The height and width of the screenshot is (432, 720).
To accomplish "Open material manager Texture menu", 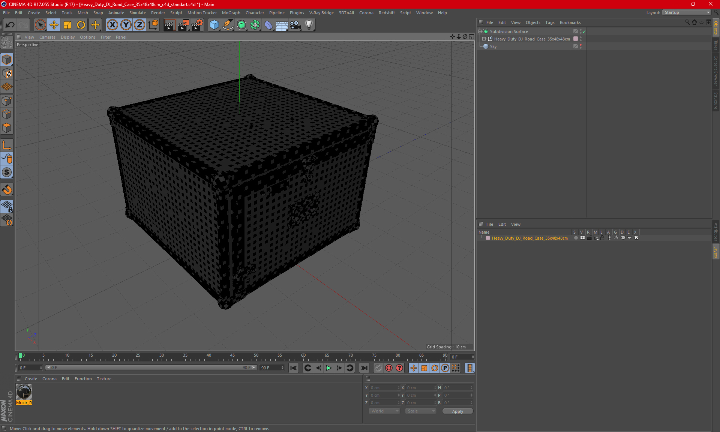I will [x=104, y=379].
